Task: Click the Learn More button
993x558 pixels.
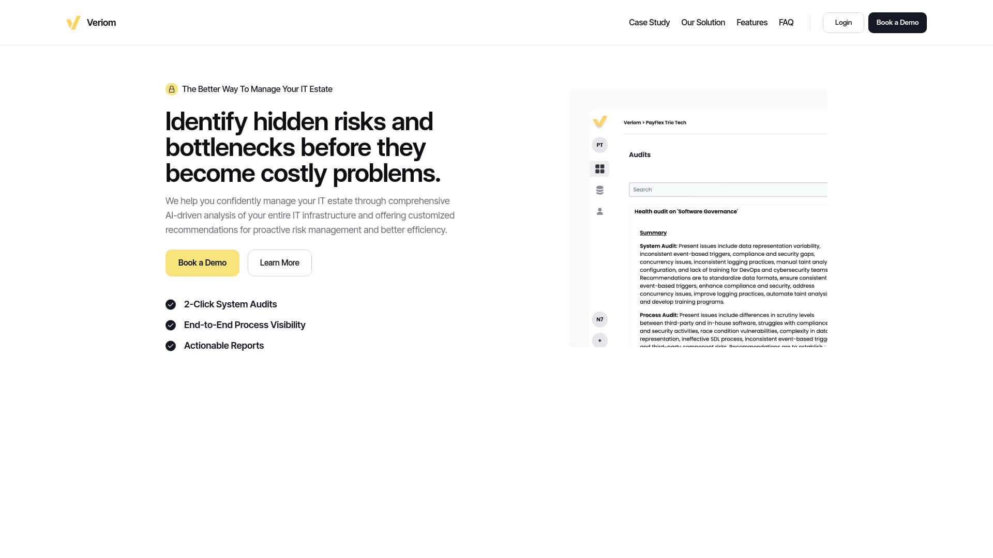Action: point(279,263)
